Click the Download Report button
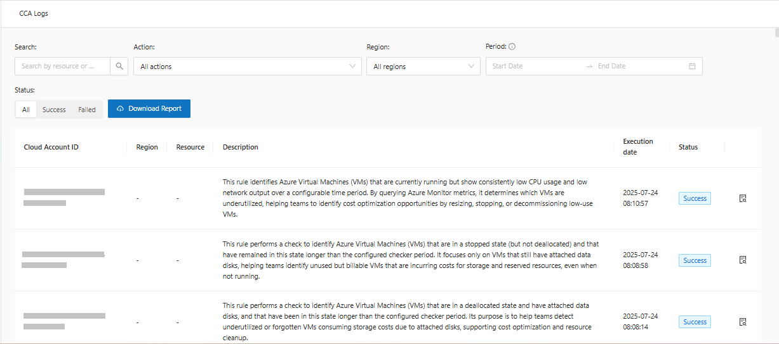 149,108
